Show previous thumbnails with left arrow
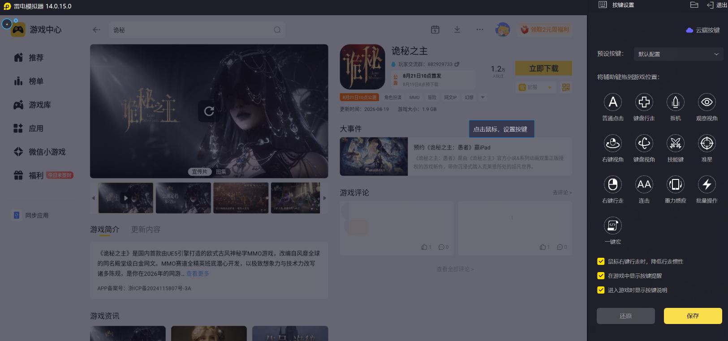The image size is (728, 341). click(93, 198)
